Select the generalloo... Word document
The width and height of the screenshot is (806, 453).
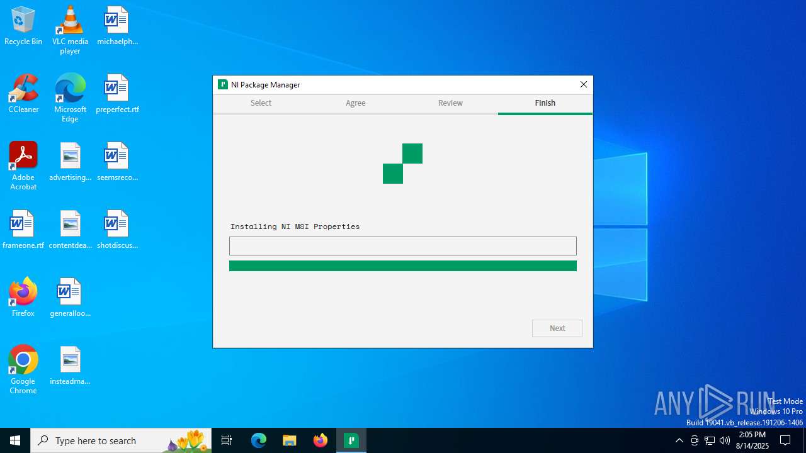[x=70, y=298]
